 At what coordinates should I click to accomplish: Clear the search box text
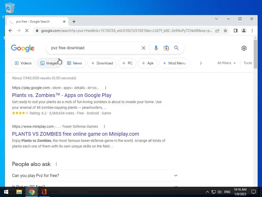[x=143, y=48]
